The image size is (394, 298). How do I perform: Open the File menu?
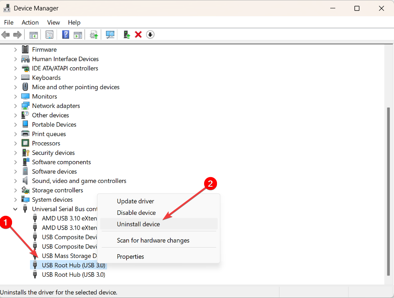point(9,23)
